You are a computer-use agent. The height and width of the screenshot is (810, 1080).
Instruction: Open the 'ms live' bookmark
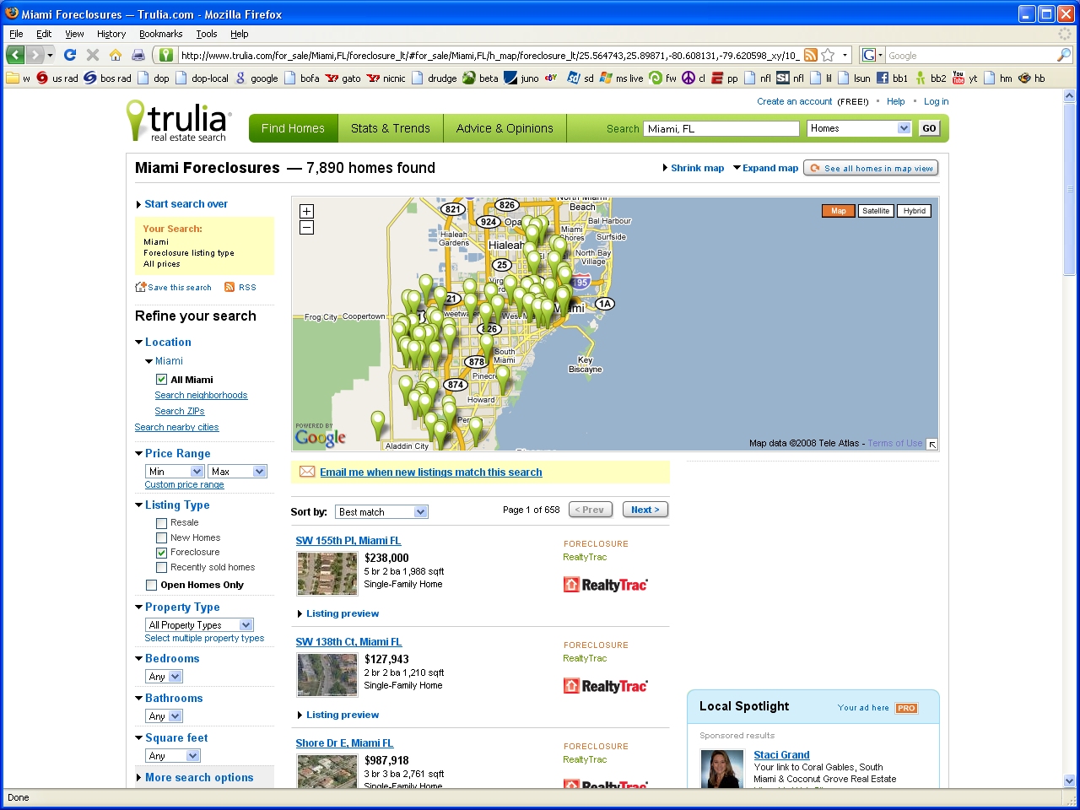tap(621, 78)
